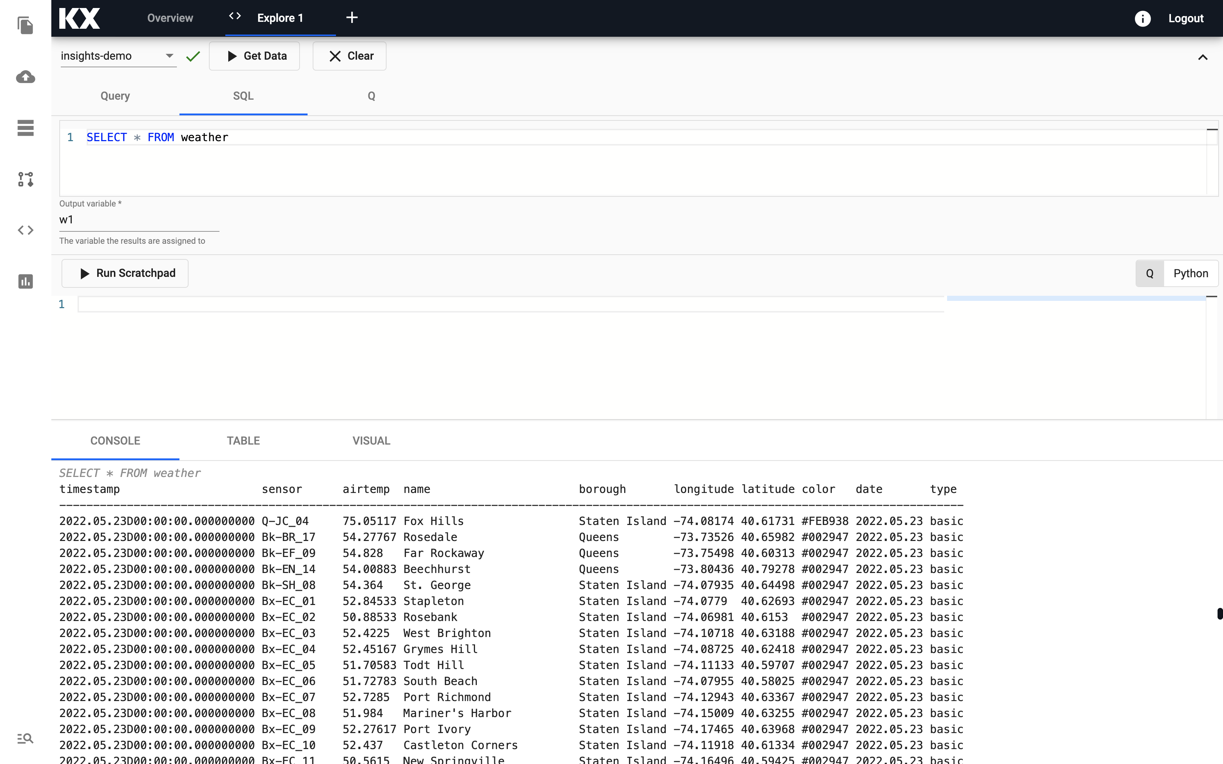Open the VISUAL results tab

(x=371, y=441)
